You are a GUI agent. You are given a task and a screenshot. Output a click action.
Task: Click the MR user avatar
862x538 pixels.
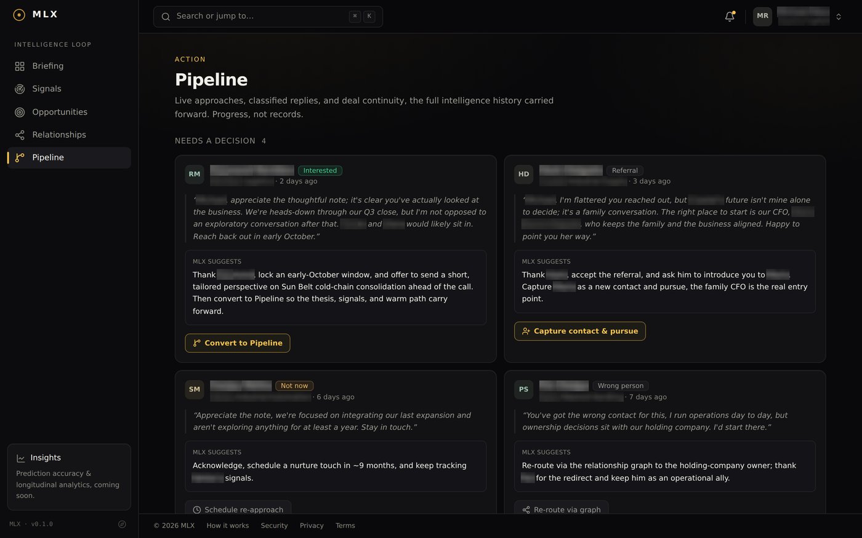pos(762,17)
